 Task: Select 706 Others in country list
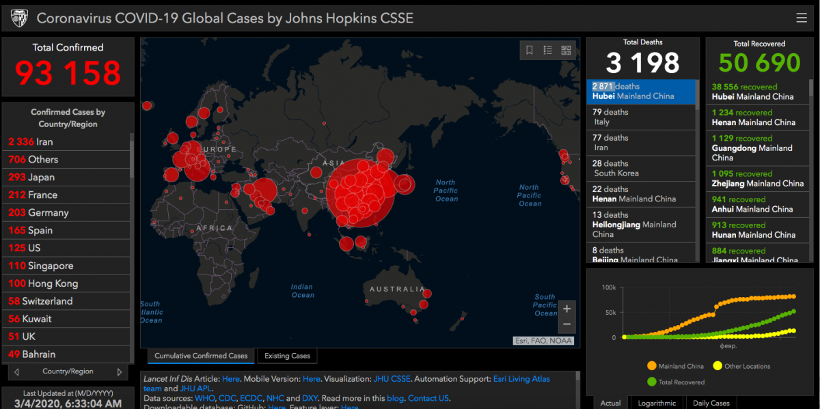[x=66, y=160]
